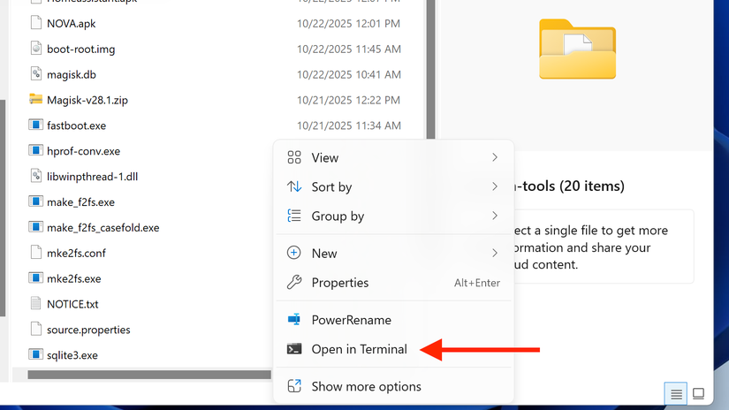Click the mke2fs.exe application icon
This screenshot has width=729, height=410.
coord(36,278)
